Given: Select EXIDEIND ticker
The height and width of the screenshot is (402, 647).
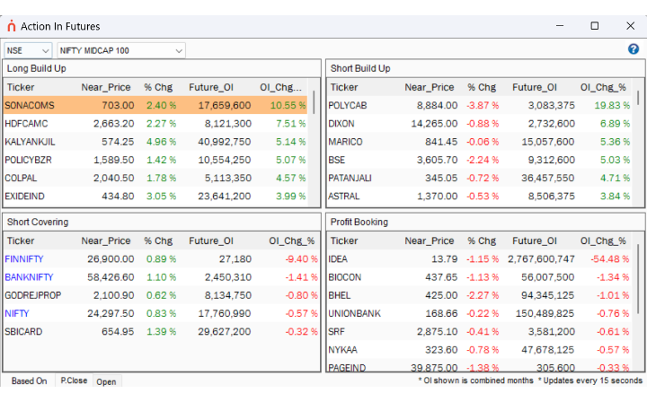Looking at the screenshot, I should point(24,196).
